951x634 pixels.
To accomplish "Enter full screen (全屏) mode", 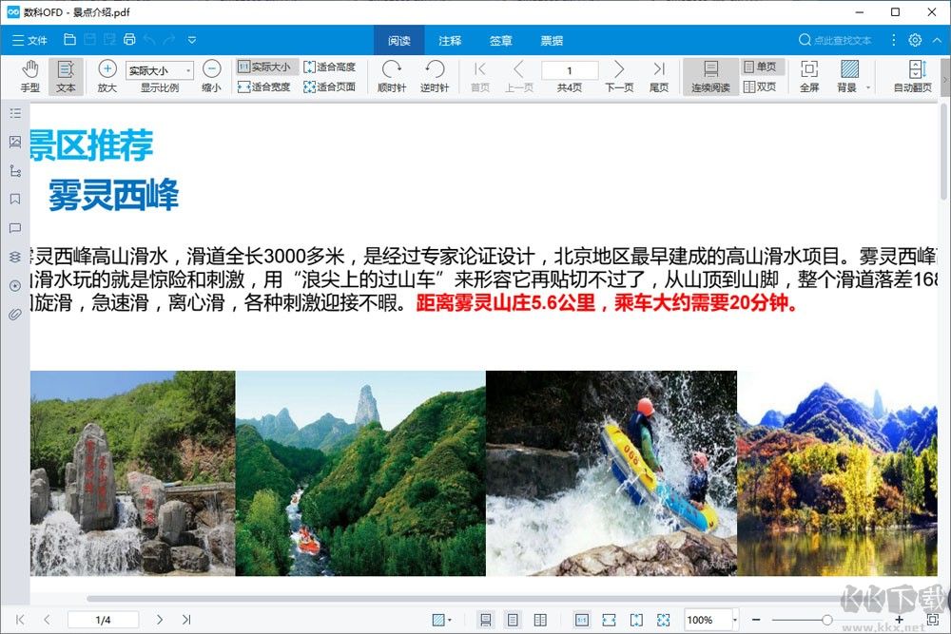I will pyautogui.click(x=809, y=76).
